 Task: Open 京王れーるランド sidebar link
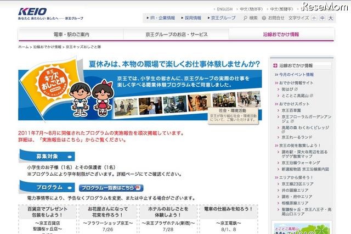pyautogui.click(x=297, y=137)
